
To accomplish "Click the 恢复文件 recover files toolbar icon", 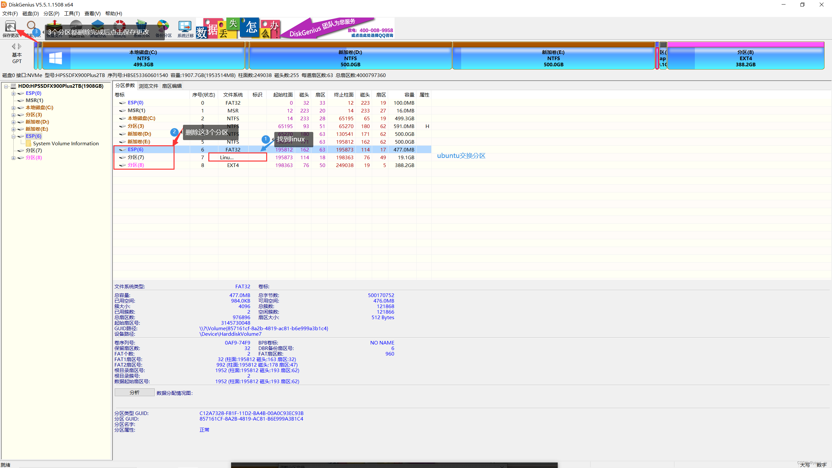I will [x=54, y=26].
